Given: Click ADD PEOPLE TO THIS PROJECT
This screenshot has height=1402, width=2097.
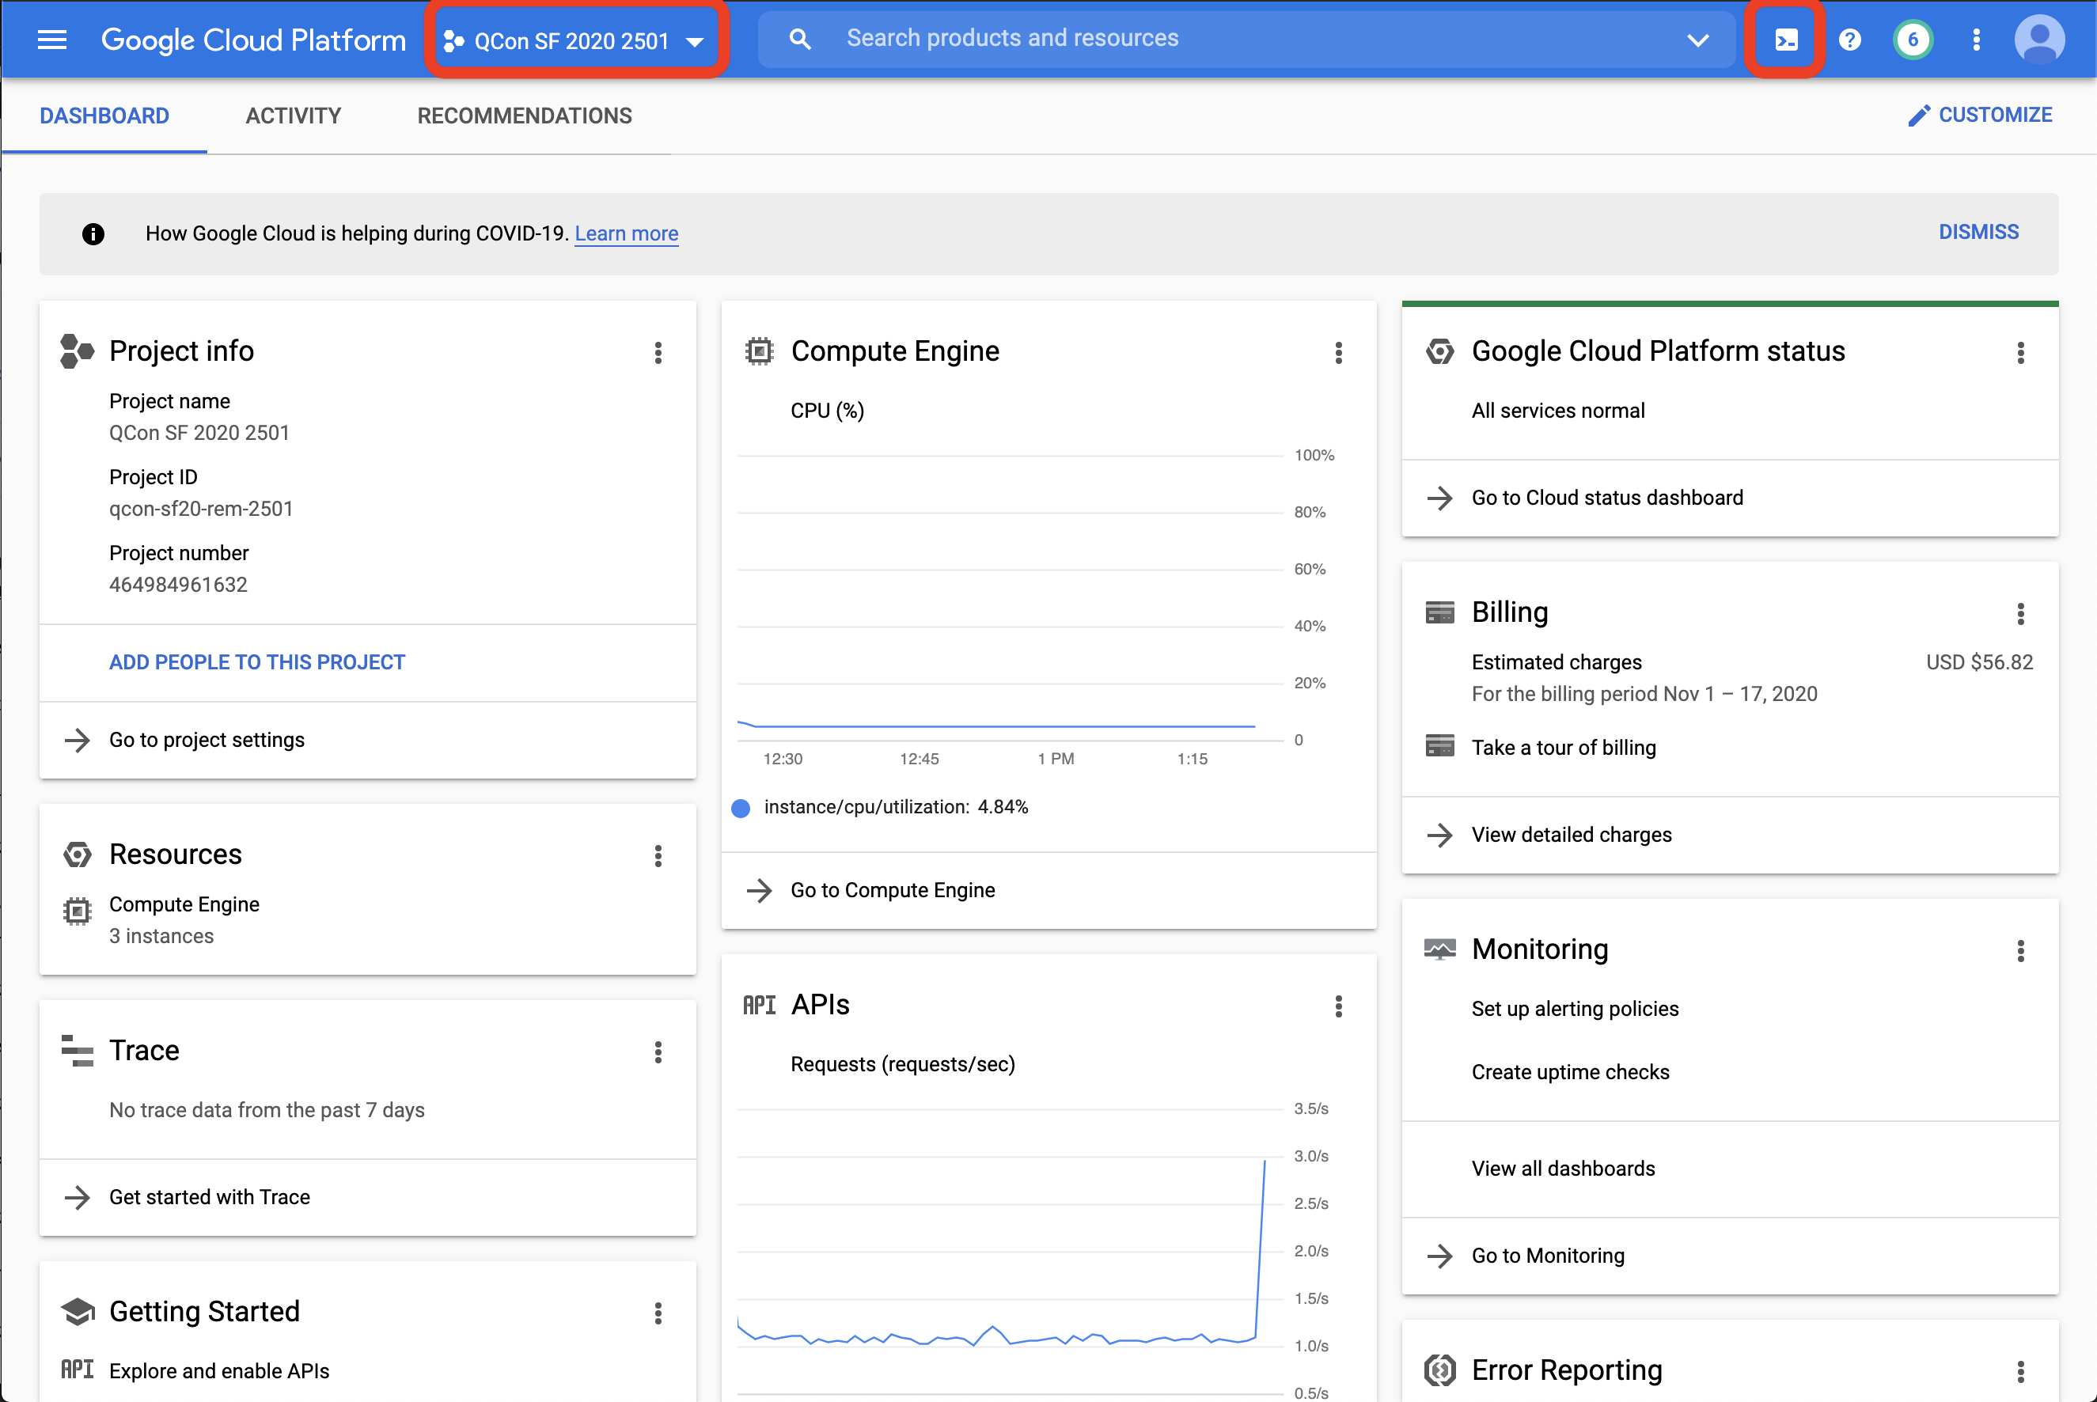Looking at the screenshot, I should 256,662.
